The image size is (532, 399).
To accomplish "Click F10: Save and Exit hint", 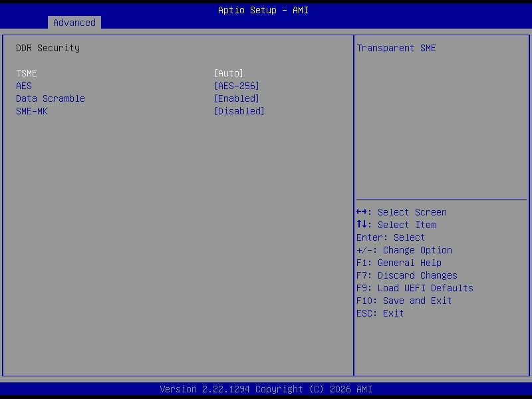I will pyautogui.click(x=404, y=301).
